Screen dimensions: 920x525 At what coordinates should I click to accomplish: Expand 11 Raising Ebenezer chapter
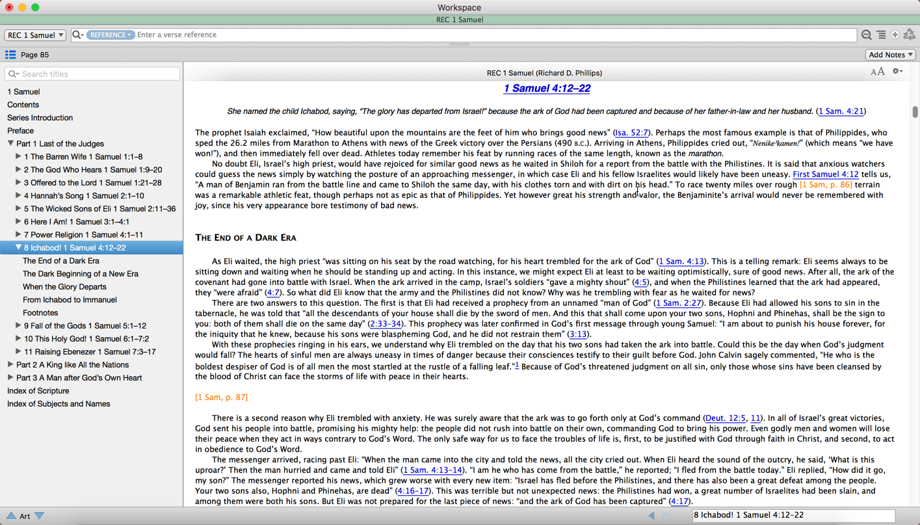click(18, 351)
